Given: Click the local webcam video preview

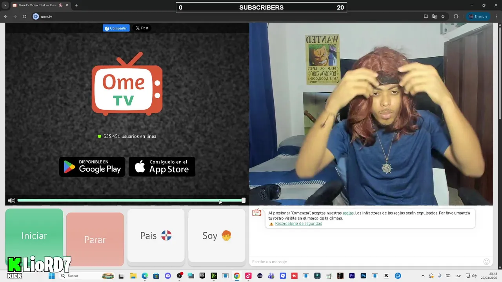Looking at the screenshot, I should 371,114.
